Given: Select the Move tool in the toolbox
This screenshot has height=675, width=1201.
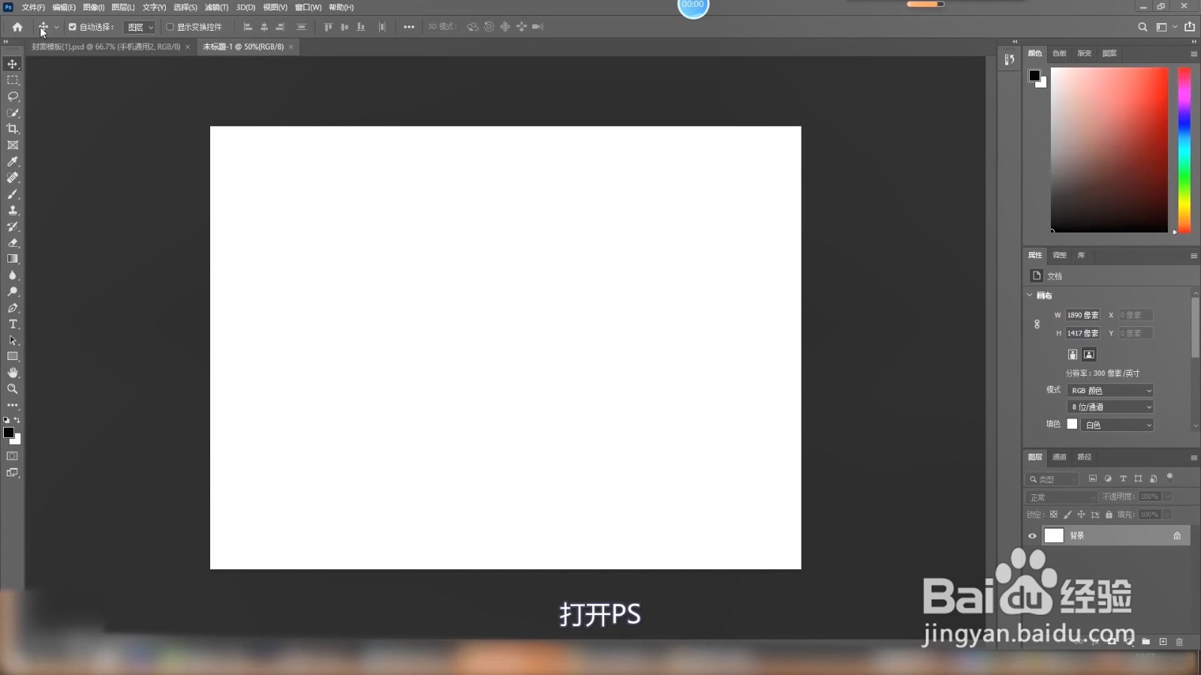Looking at the screenshot, I should click(13, 64).
